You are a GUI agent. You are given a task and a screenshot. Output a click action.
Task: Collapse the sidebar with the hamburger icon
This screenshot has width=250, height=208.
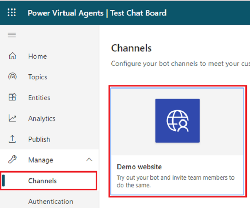[x=12, y=35]
